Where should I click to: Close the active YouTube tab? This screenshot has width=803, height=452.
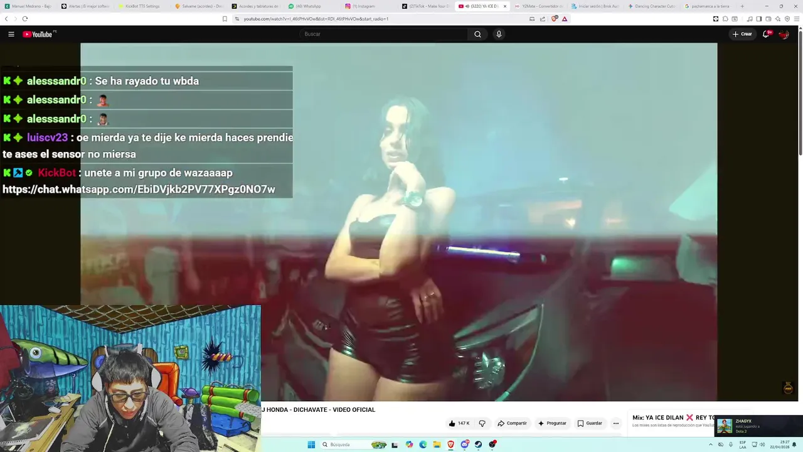pyautogui.click(x=504, y=6)
